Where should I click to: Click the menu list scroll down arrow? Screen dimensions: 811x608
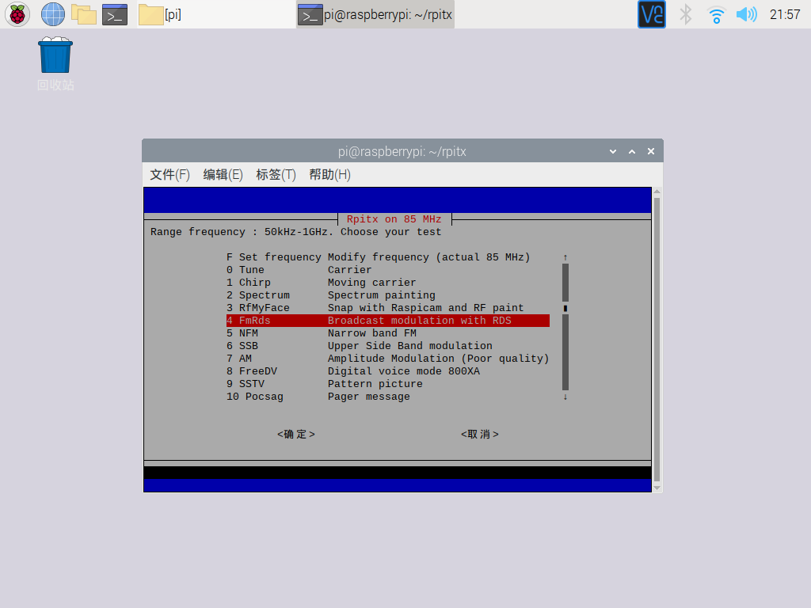[565, 397]
